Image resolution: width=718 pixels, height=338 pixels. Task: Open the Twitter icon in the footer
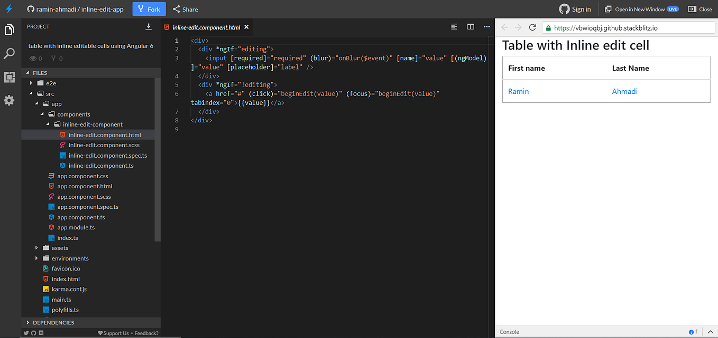(x=25, y=333)
